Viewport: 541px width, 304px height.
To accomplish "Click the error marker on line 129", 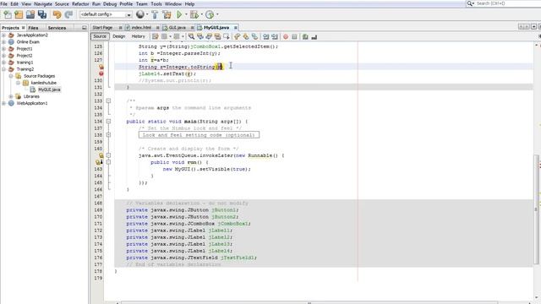I will pyautogui.click(x=101, y=73).
